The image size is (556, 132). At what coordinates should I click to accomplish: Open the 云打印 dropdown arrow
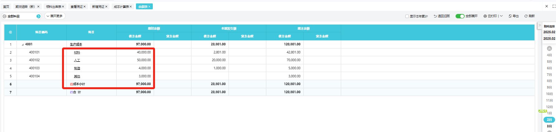point(501,16)
